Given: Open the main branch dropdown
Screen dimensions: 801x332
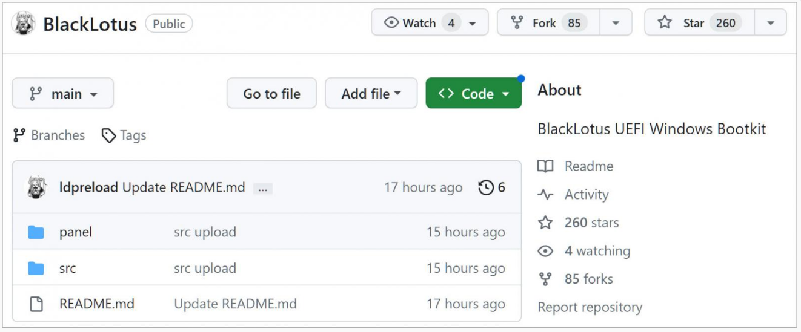Looking at the screenshot, I should pos(63,94).
